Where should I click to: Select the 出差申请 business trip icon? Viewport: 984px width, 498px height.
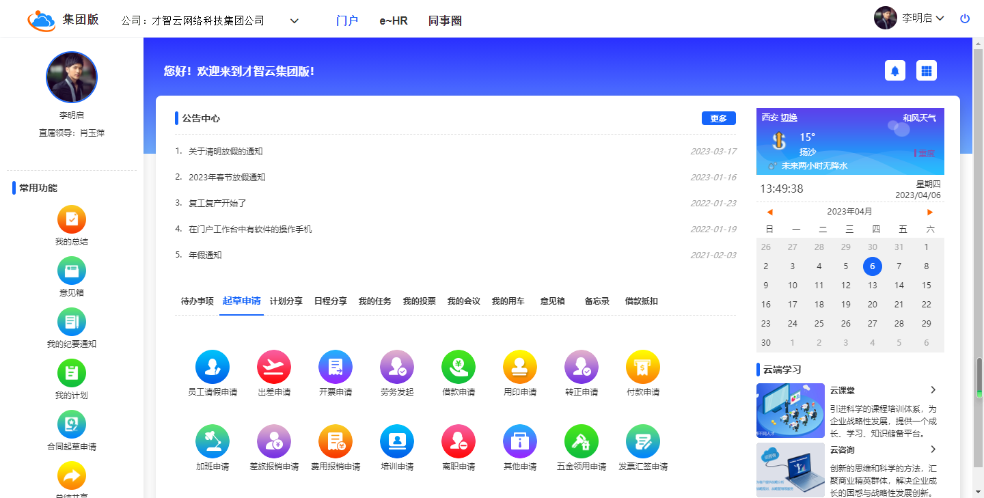[x=273, y=366]
